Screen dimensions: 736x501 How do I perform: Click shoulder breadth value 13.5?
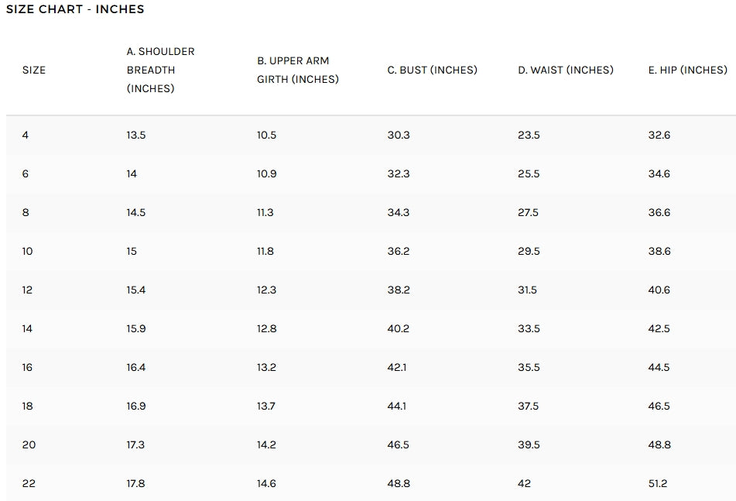click(x=136, y=135)
